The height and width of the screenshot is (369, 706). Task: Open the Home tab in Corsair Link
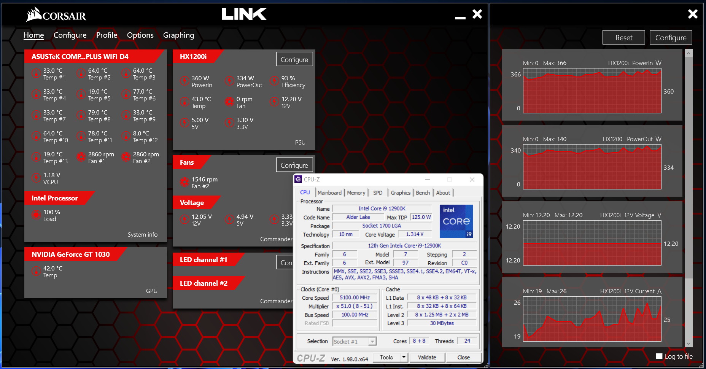point(34,35)
